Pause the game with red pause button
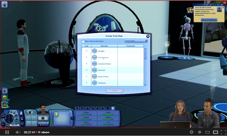 point(39,125)
